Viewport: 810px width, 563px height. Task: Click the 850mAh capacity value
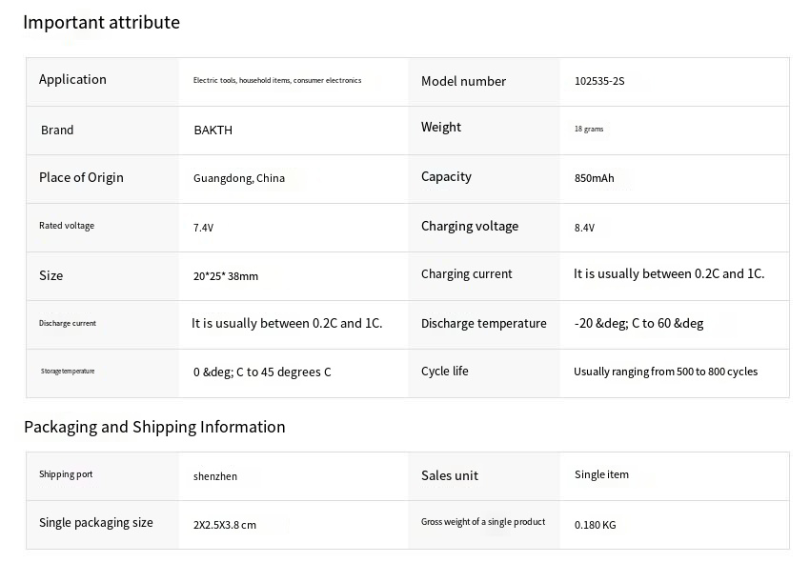(x=594, y=178)
